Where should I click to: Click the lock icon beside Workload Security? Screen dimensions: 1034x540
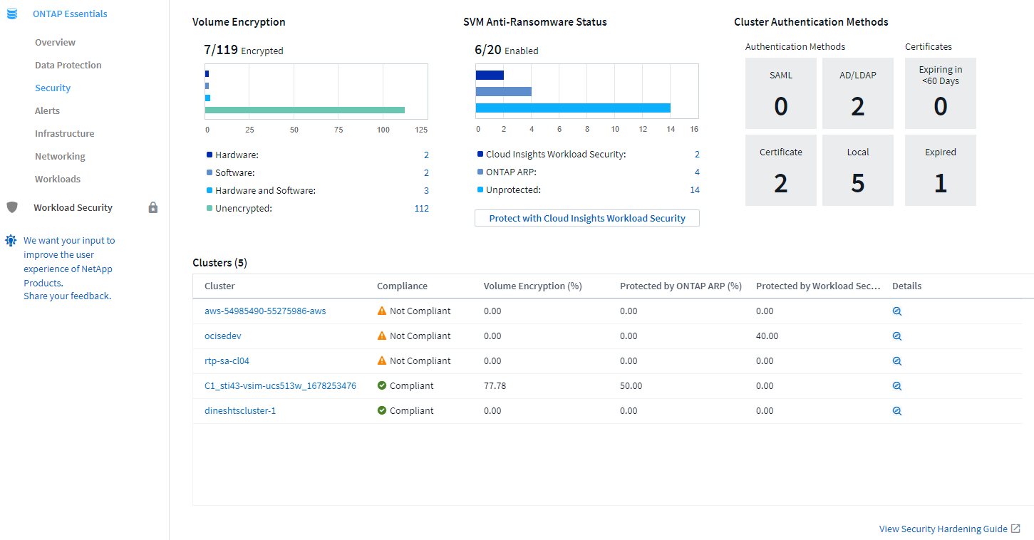[152, 207]
